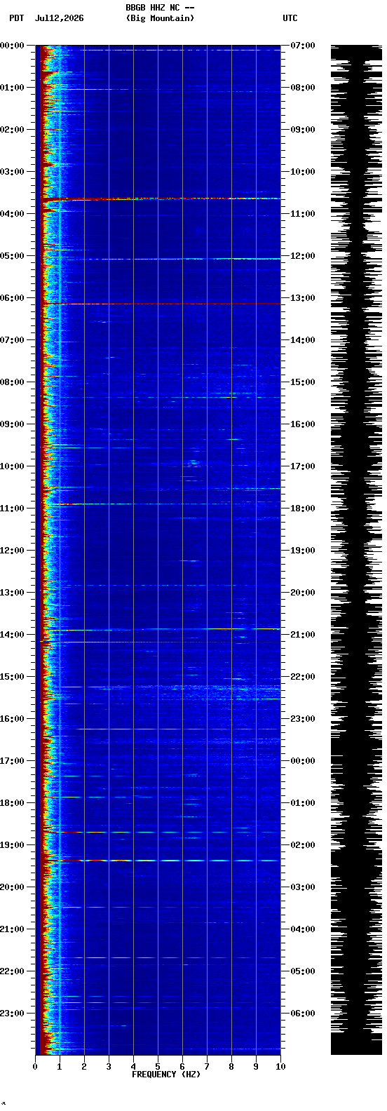Click the '2' frequency axis tick label
The width and height of the screenshot is (387, 1111).
tap(84, 1067)
